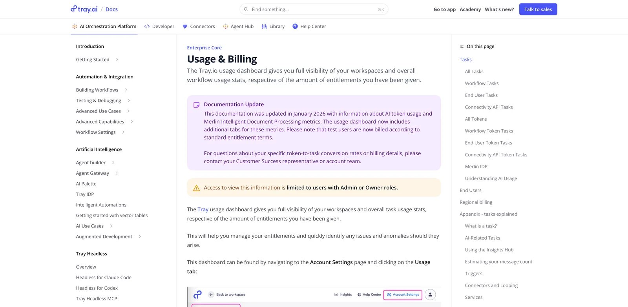Open Tray Headless MCP page
Image resolution: width=628 pixels, height=307 pixels.
coord(97,299)
